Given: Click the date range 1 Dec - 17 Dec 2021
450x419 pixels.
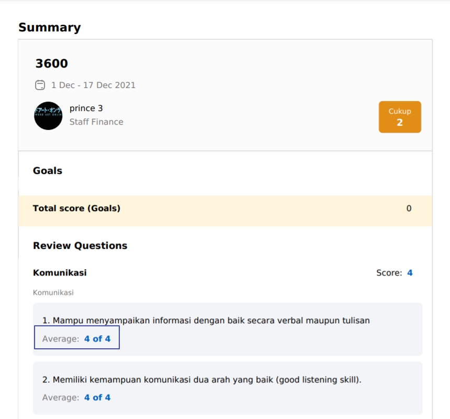Looking at the screenshot, I should pyautogui.click(x=93, y=85).
